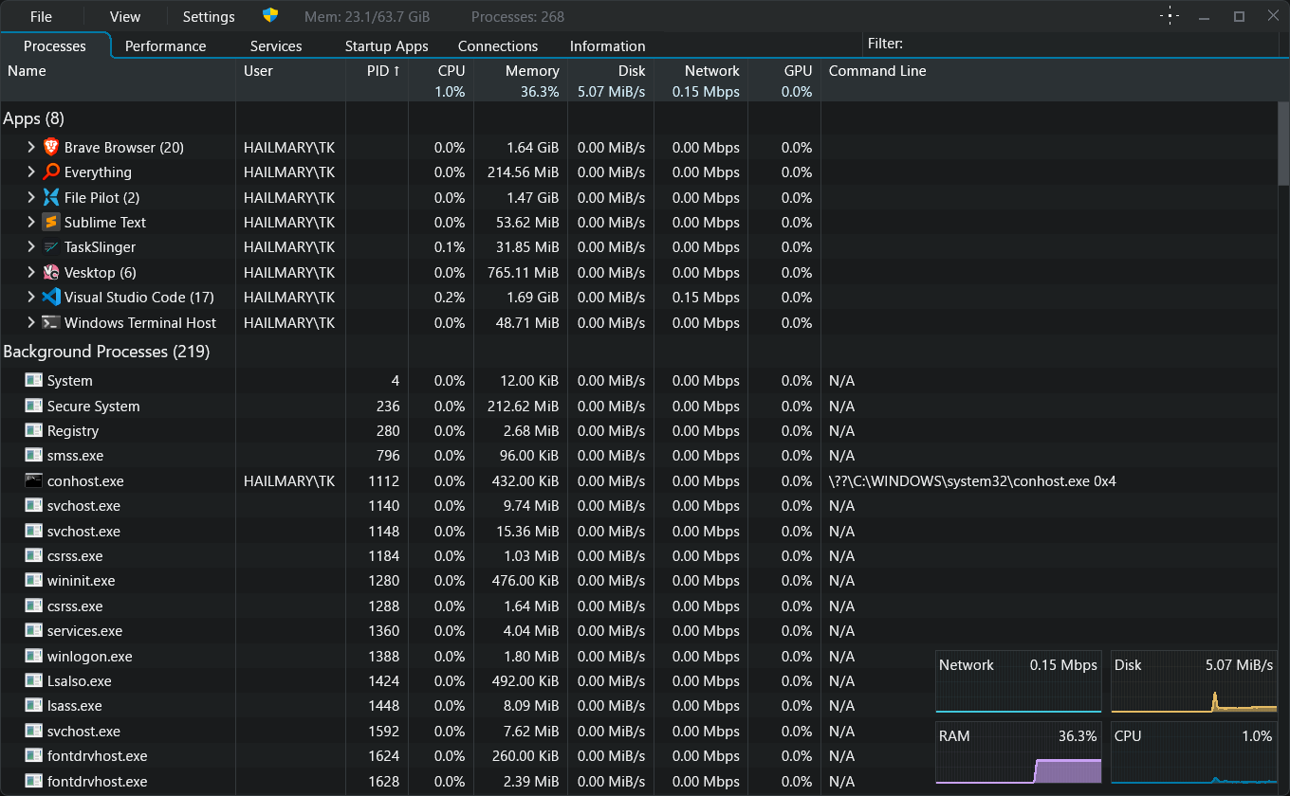1290x796 pixels.
Task: Sort processes by the Memory column
Action: pyautogui.click(x=521, y=81)
